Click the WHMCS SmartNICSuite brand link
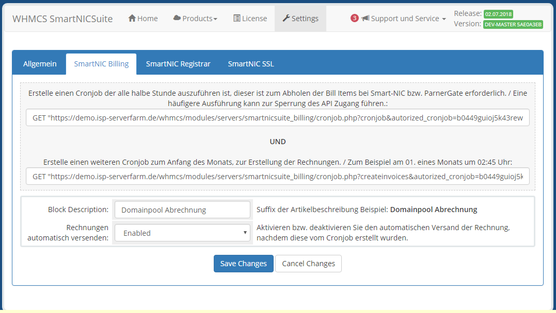The image size is (556, 313). pyautogui.click(x=63, y=19)
